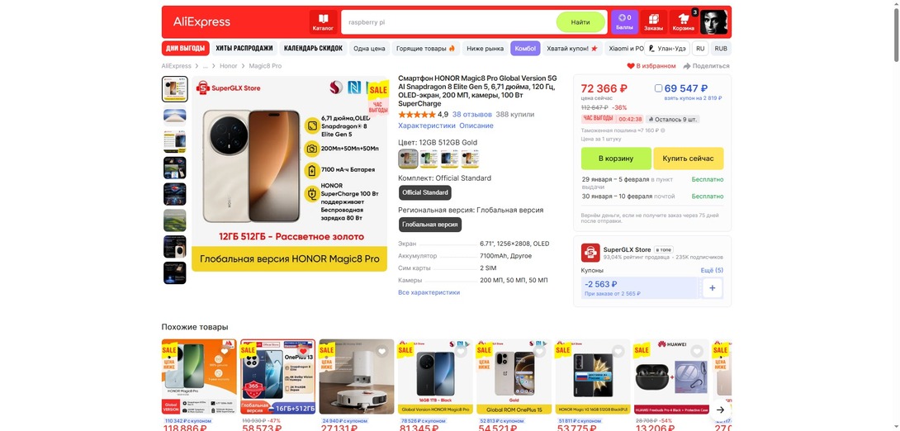
Task: Click the В избранном heart icon
Action: click(630, 66)
